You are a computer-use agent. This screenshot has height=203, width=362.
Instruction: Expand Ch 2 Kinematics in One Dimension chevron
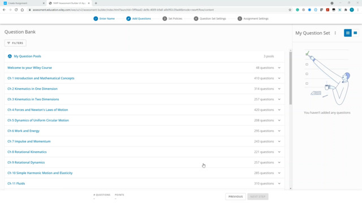279,89
